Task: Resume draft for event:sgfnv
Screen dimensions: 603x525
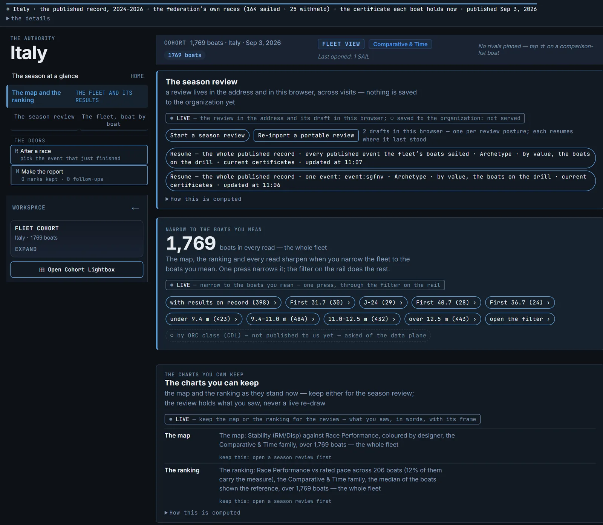Action: point(380,181)
